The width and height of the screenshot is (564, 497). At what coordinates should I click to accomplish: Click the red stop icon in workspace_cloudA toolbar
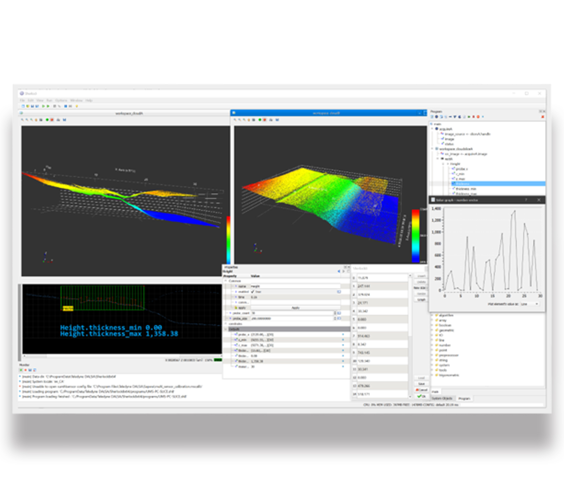(x=52, y=120)
